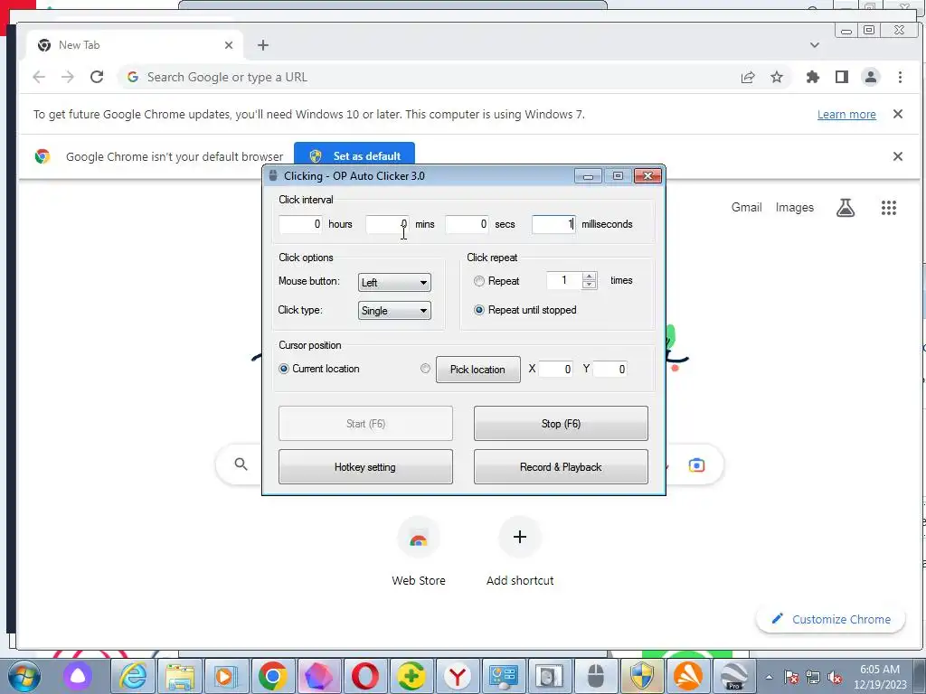The width and height of the screenshot is (926, 694).
Task: Click the search magnifier on Google box
Action: point(241,464)
